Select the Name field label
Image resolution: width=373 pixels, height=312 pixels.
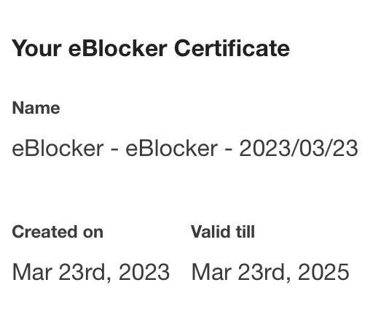click(36, 108)
